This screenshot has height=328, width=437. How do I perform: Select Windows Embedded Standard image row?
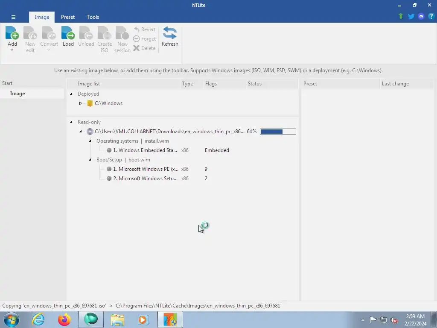tap(183, 150)
